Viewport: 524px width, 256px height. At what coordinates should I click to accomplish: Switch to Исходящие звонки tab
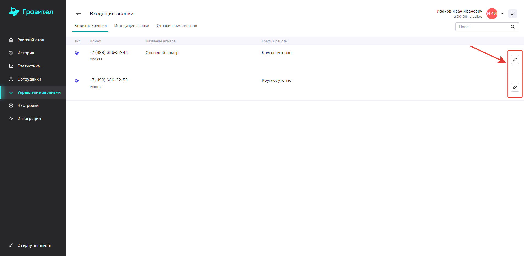[x=132, y=26]
